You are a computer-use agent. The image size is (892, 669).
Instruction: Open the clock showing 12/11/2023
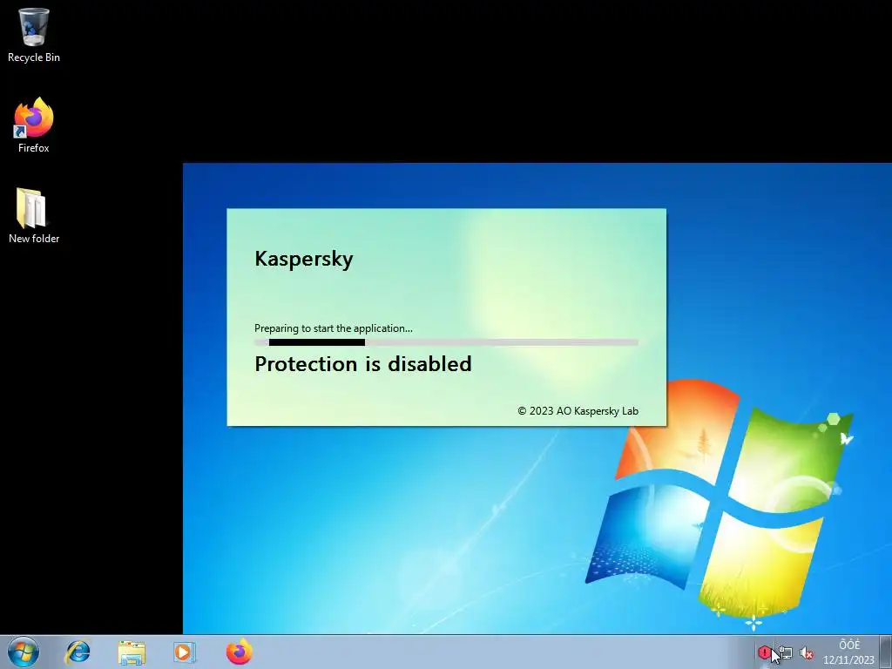pyautogui.click(x=848, y=652)
